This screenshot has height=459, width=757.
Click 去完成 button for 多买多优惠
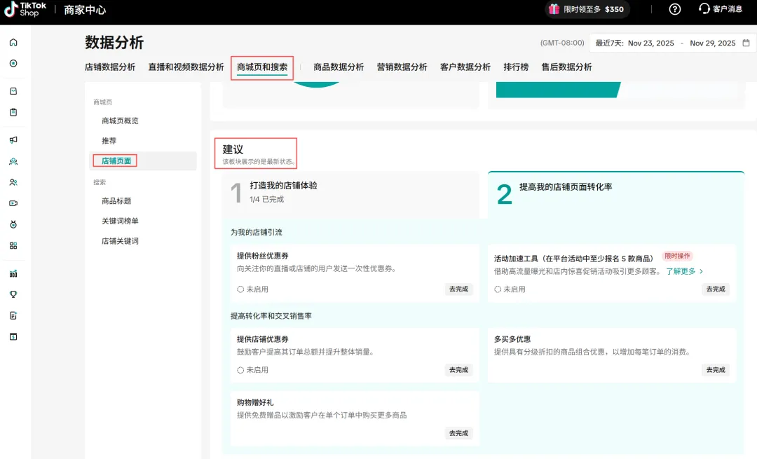pyautogui.click(x=715, y=370)
